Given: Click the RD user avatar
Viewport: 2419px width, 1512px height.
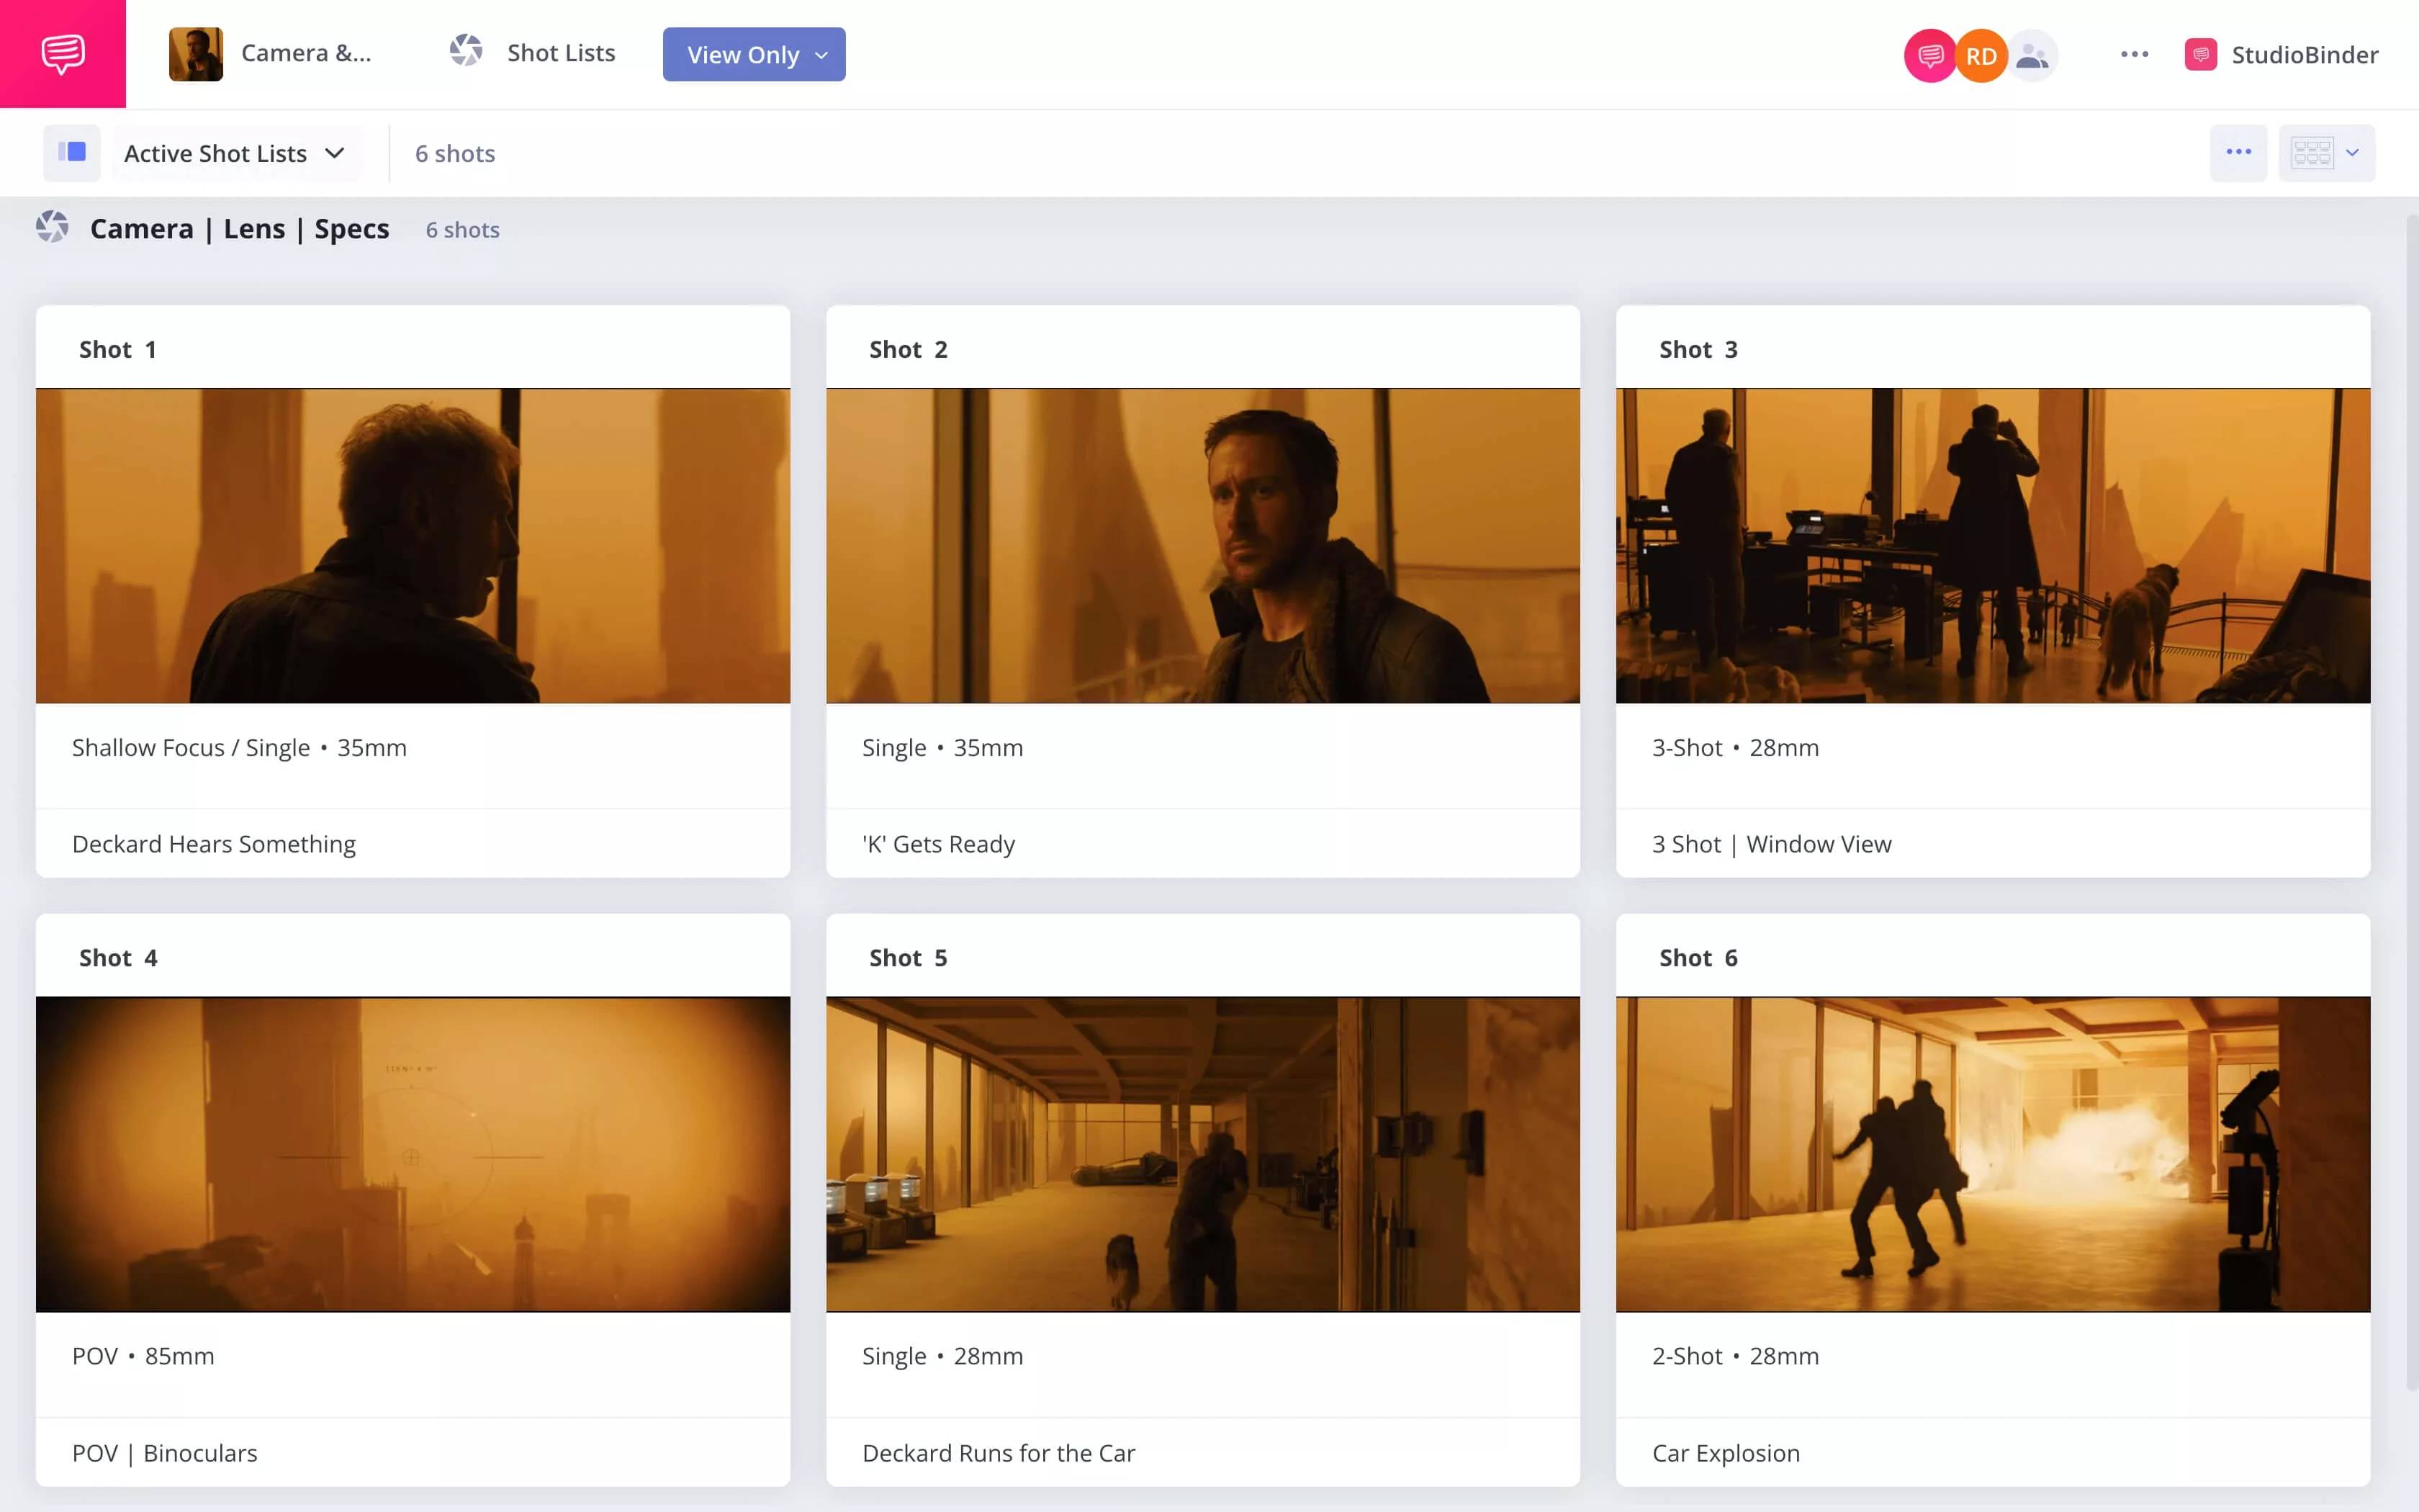Looking at the screenshot, I should 1981,56.
